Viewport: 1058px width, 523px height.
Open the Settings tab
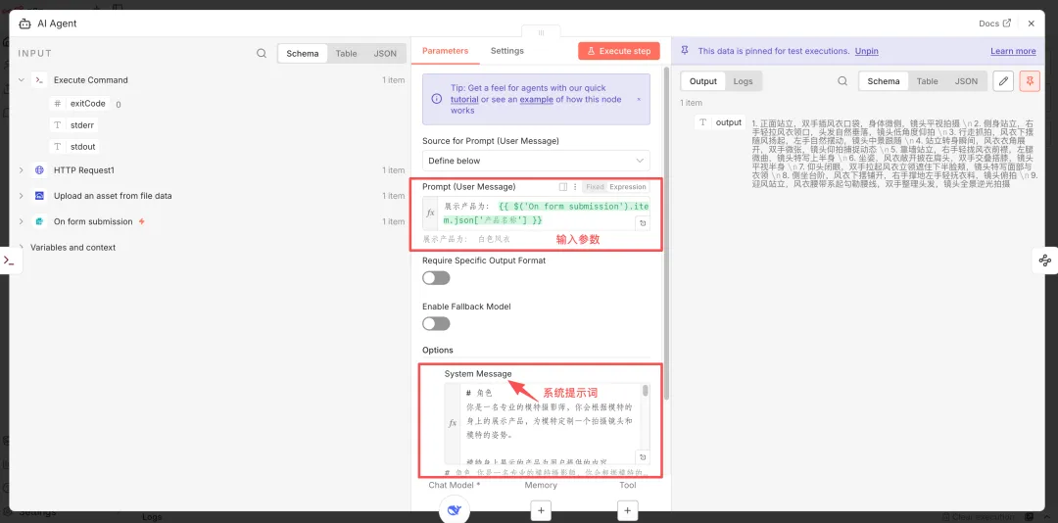pos(506,51)
